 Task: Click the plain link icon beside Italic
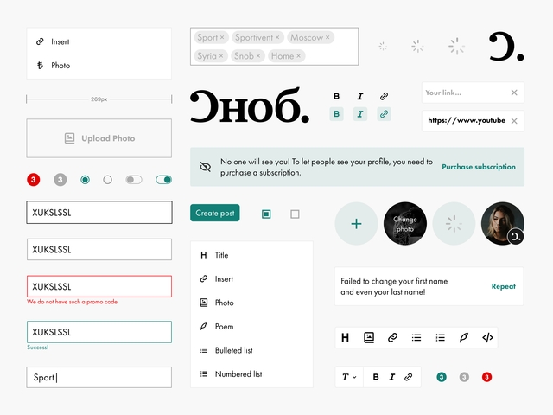tap(384, 96)
